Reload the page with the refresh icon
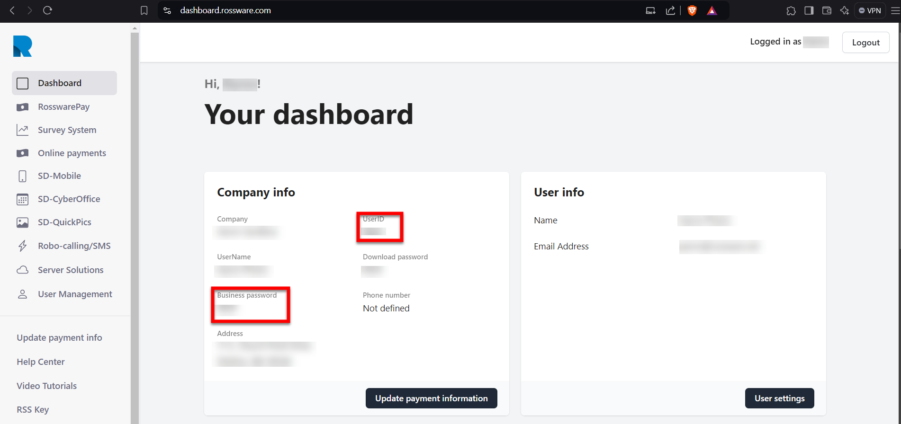 [x=47, y=10]
